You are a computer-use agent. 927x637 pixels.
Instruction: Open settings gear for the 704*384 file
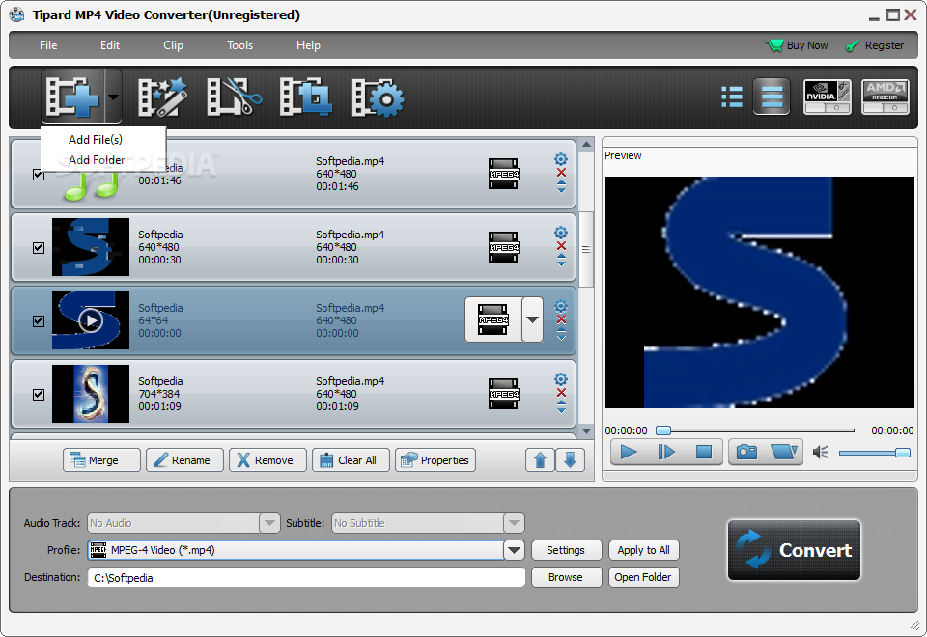[x=561, y=378]
